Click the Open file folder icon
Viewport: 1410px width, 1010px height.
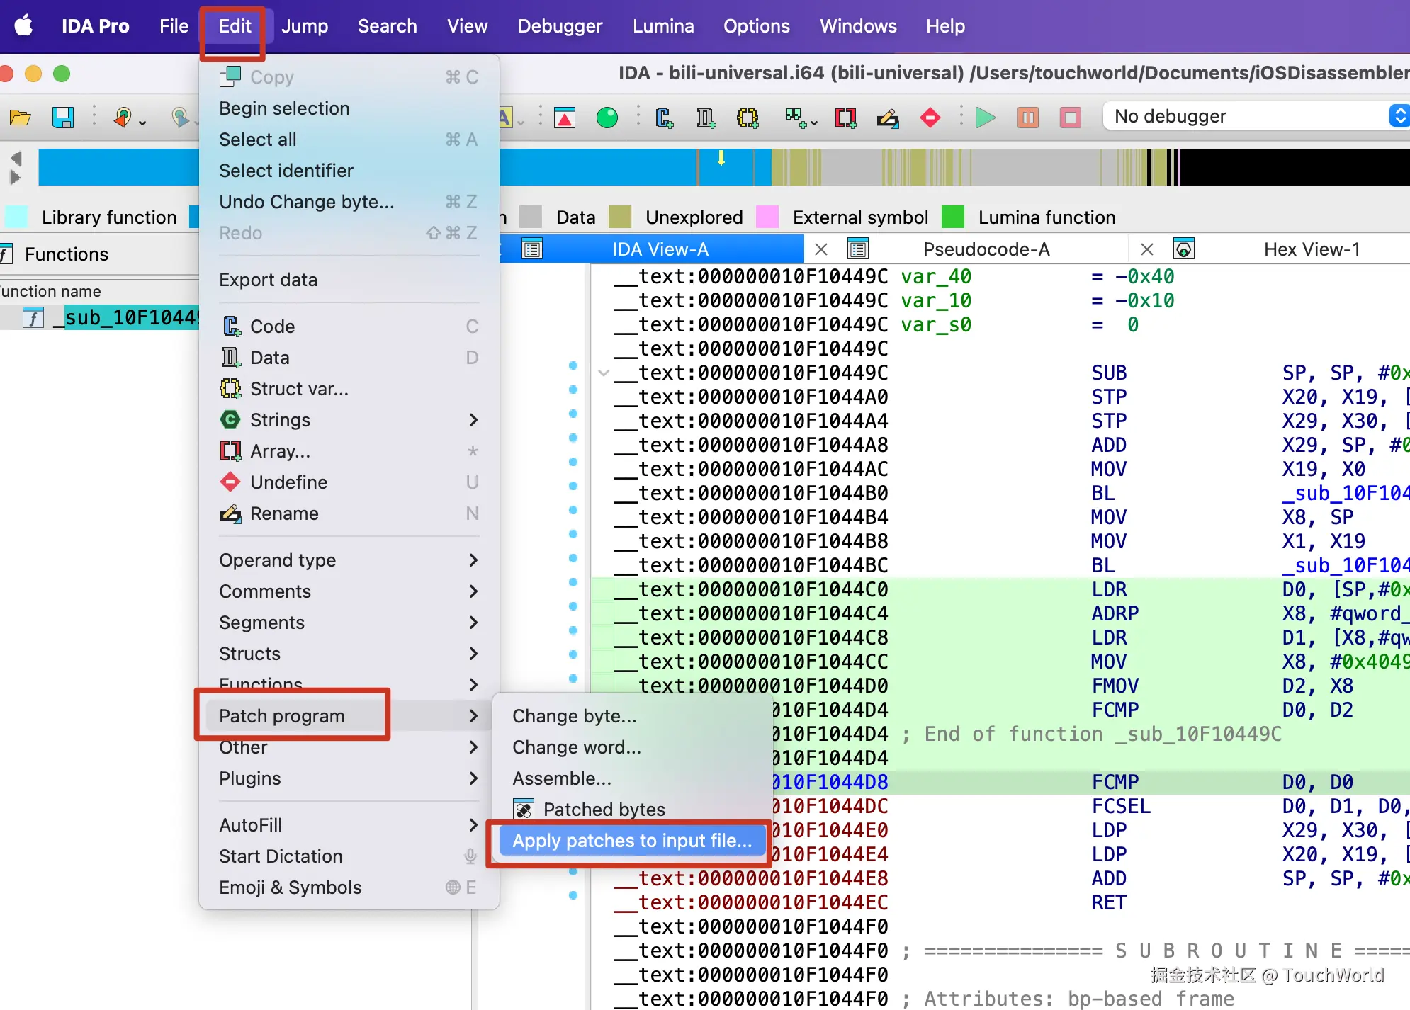(x=20, y=117)
